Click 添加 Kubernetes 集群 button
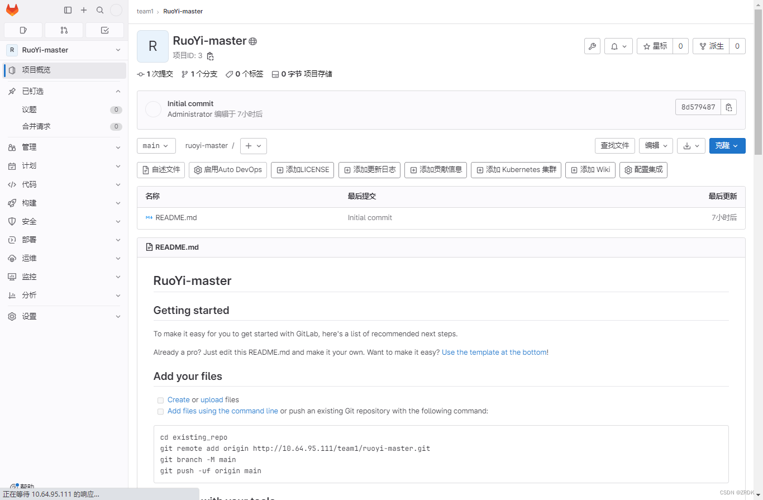This screenshot has height=500, width=763. (x=516, y=170)
